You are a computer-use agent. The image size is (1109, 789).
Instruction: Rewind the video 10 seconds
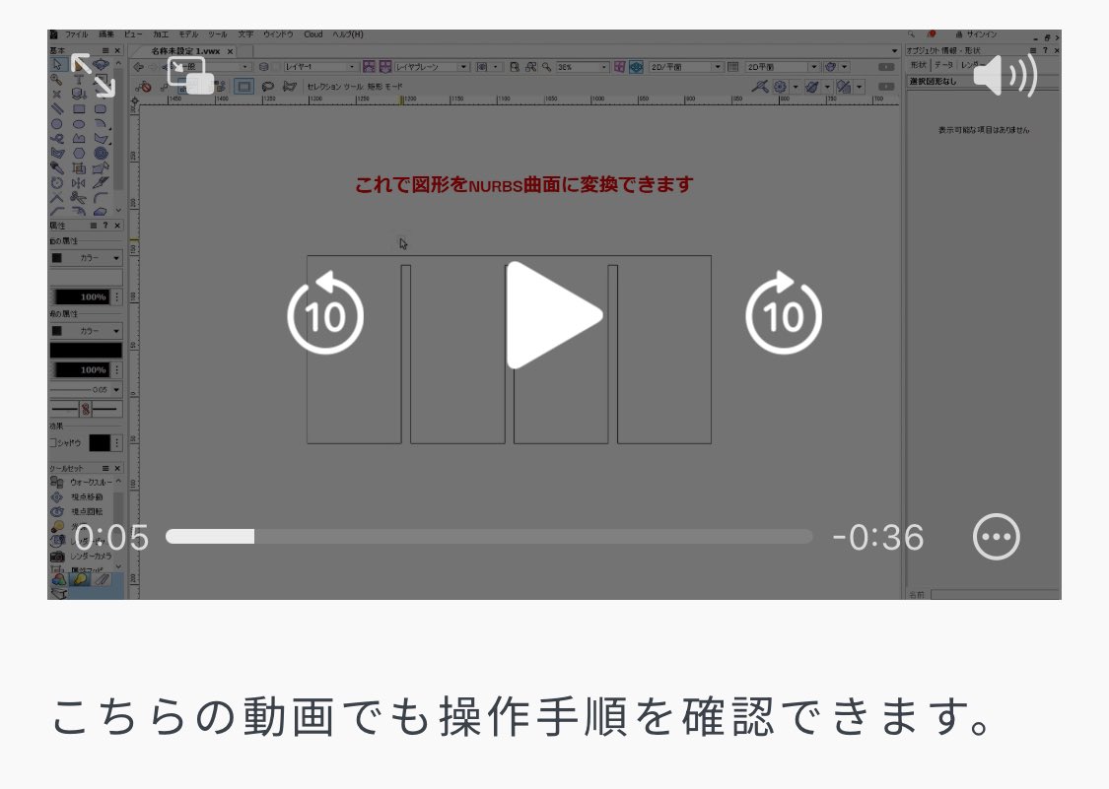(x=325, y=312)
